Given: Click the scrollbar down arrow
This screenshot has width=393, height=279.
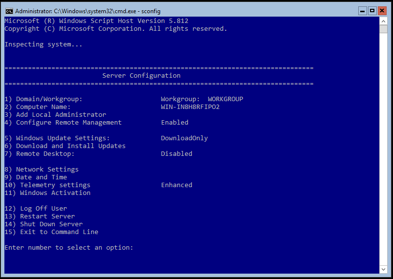Looking at the screenshot, I should [x=384, y=269].
